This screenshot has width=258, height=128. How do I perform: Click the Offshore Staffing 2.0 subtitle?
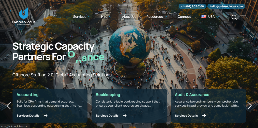pyautogui.click(x=62, y=75)
